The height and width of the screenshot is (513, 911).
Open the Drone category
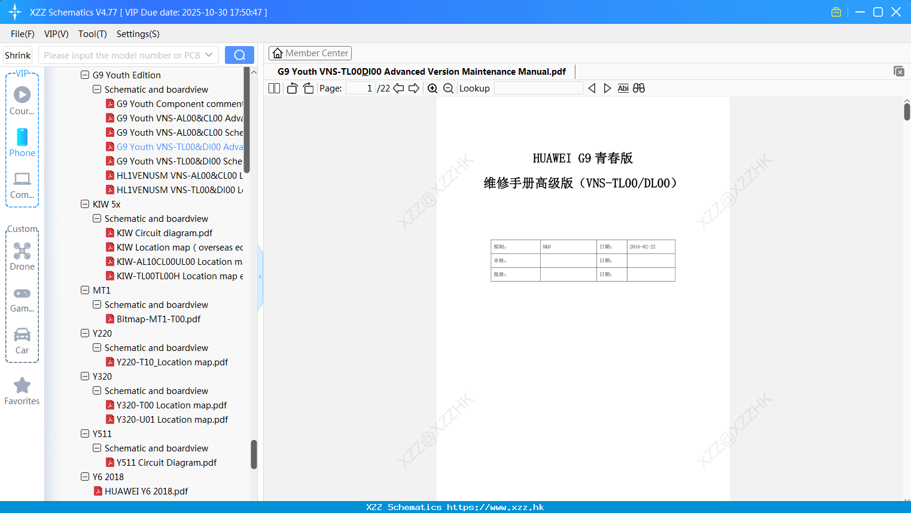coord(22,256)
